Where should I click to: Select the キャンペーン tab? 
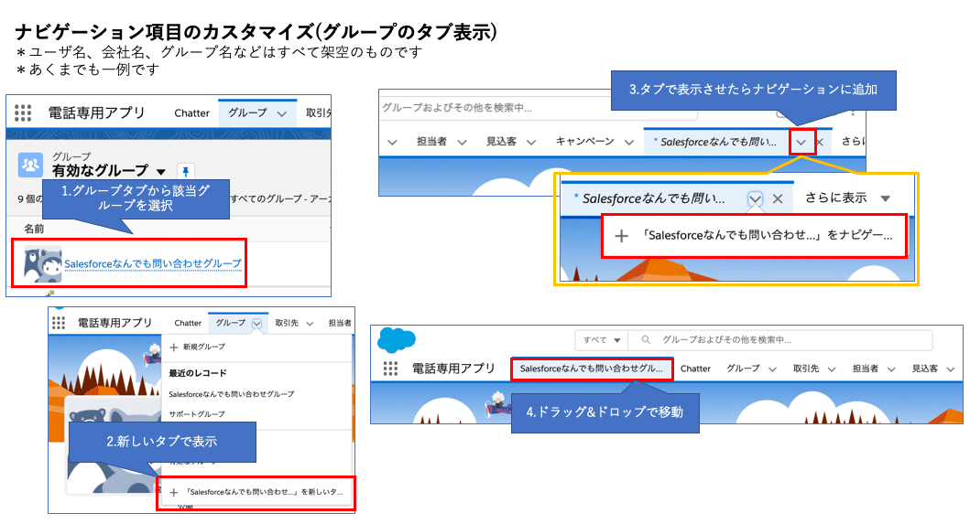[x=584, y=141]
